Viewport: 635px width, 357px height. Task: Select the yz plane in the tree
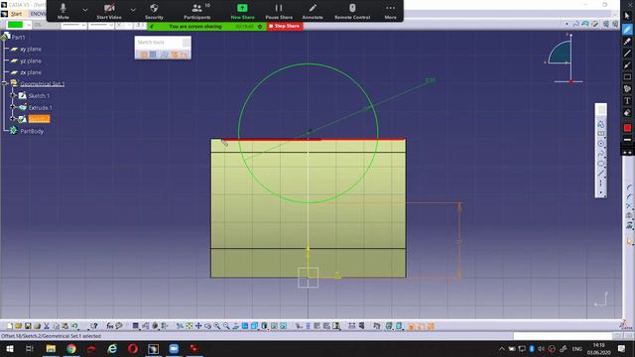tap(31, 60)
